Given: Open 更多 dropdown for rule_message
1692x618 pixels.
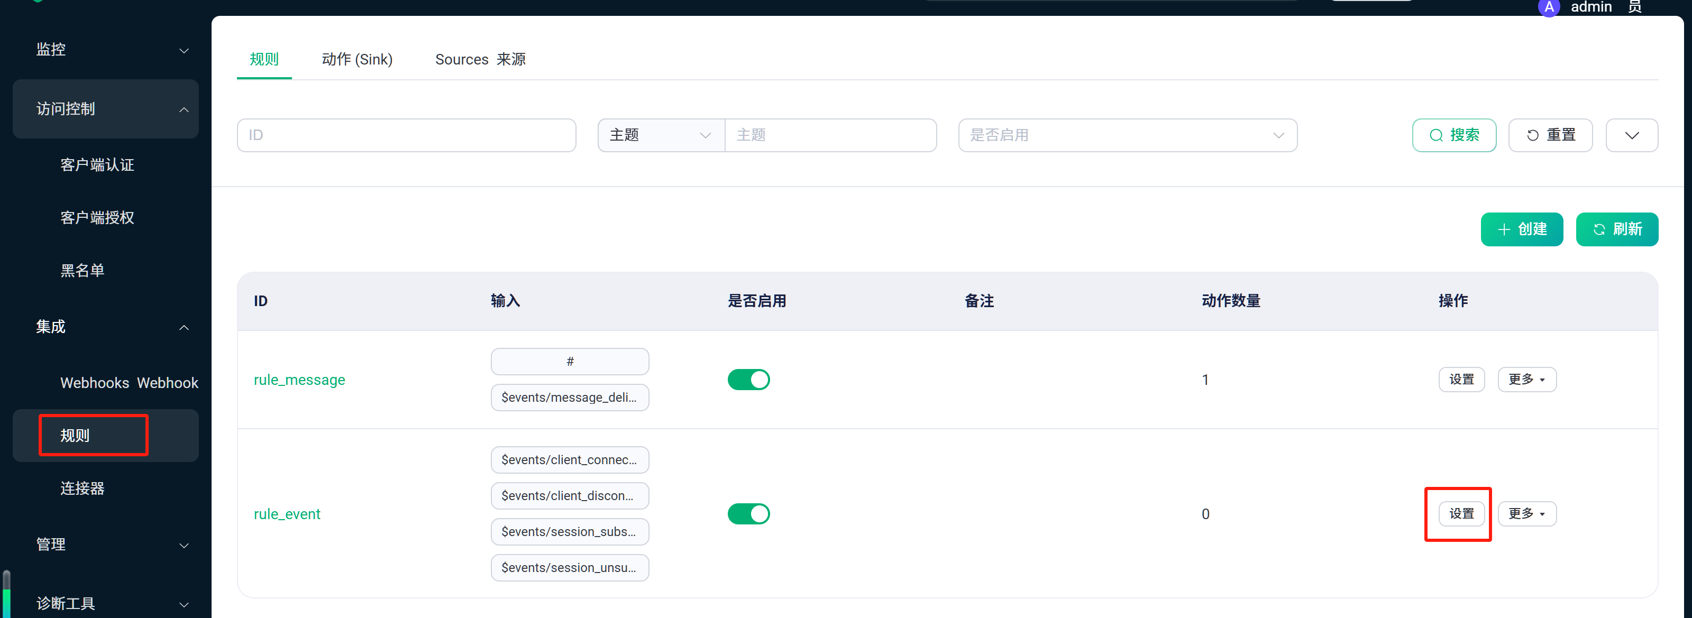Looking at the screenshot, I should pos(1526,380).
